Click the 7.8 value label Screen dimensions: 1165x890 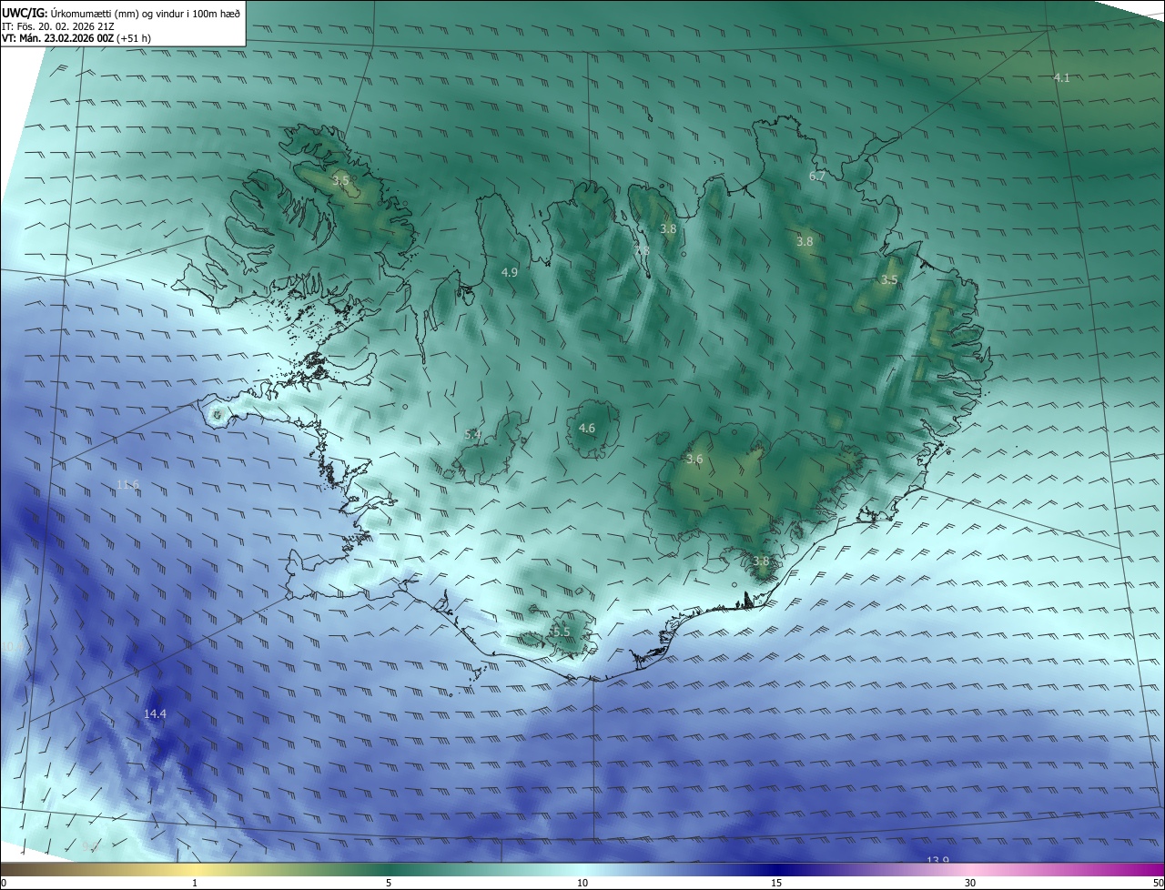[642, 250]
